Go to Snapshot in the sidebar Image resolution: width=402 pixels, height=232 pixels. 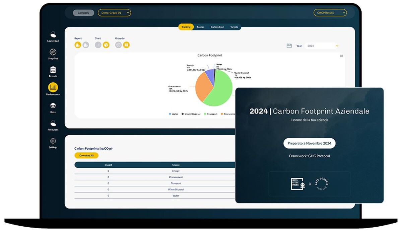pos(53,52)
